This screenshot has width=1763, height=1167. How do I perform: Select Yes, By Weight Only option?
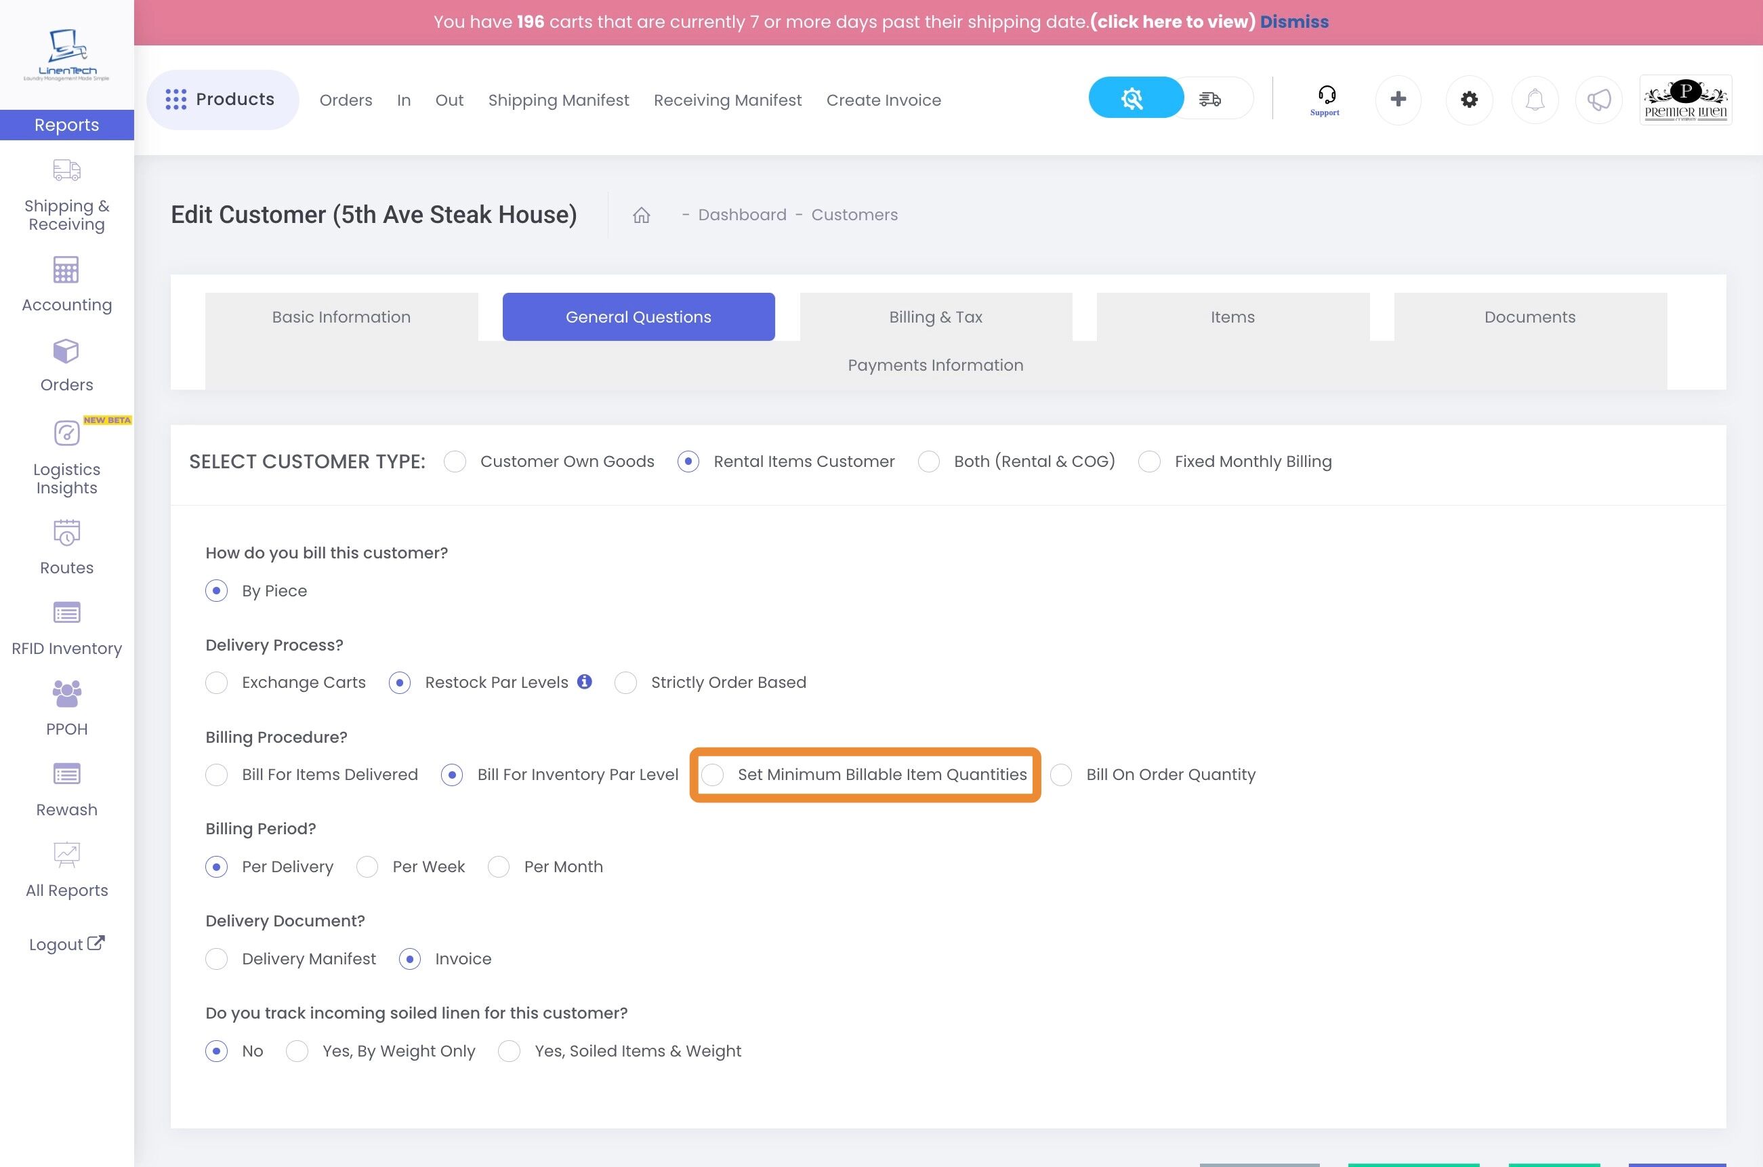click(x=297, y=1051)
